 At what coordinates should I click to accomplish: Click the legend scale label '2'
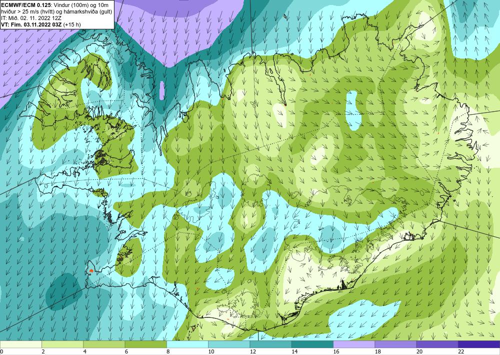pyautogui.click(x=43, y=352)
